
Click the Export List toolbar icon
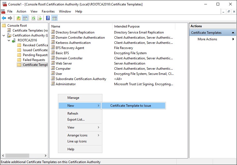click(40, 18)
